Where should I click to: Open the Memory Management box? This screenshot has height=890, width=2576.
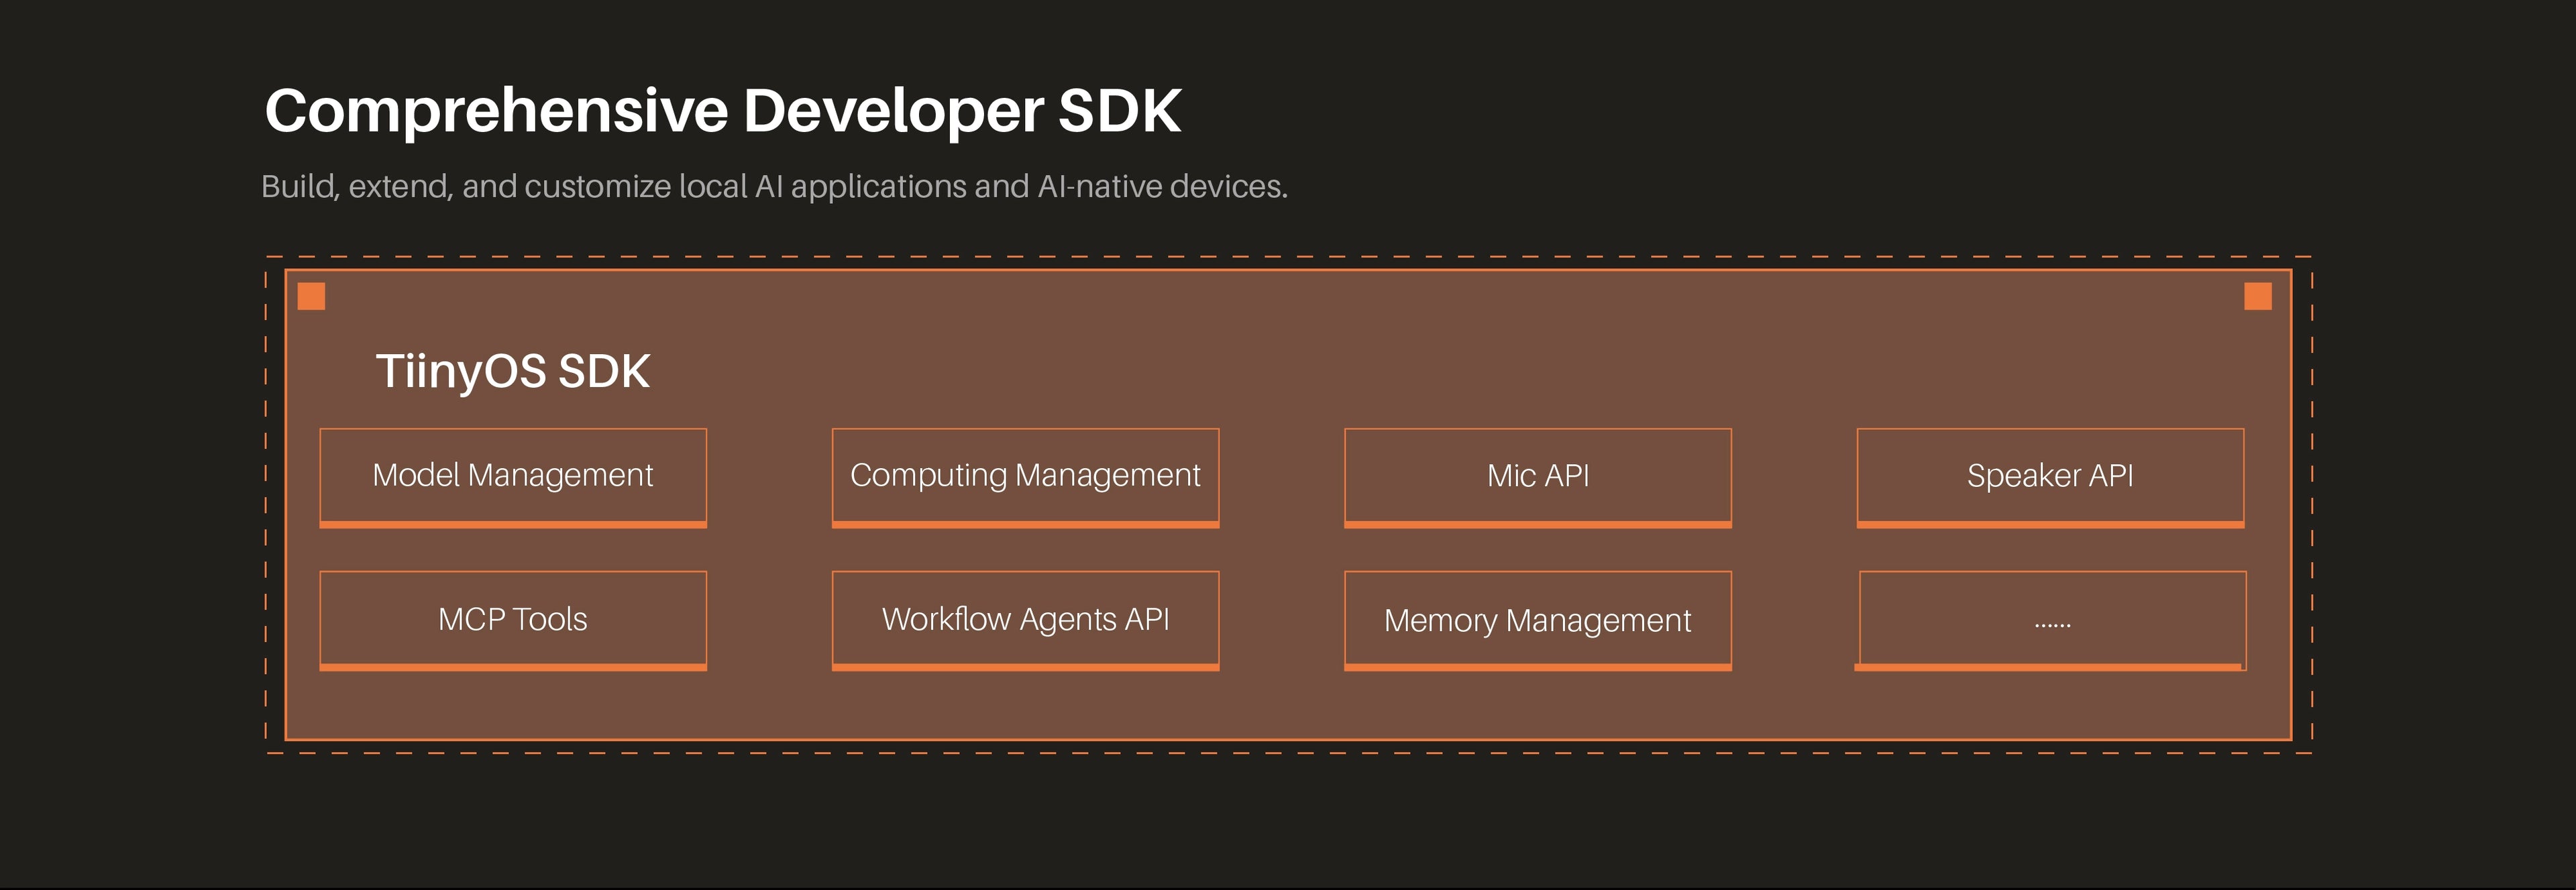(x=1538, y=620)
